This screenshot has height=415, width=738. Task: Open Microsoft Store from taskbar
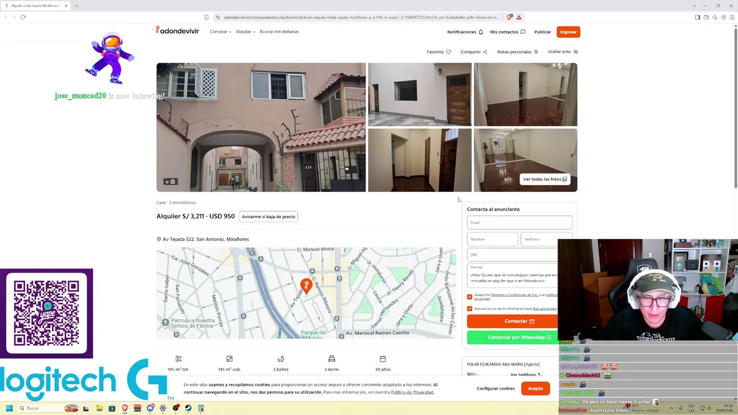point(112,408)
